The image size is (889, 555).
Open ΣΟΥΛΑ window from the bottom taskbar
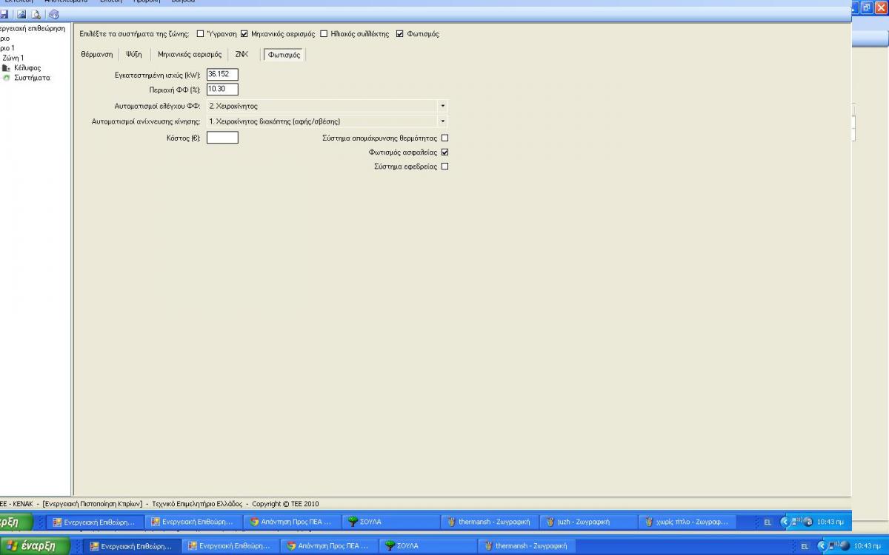point(427,546)
